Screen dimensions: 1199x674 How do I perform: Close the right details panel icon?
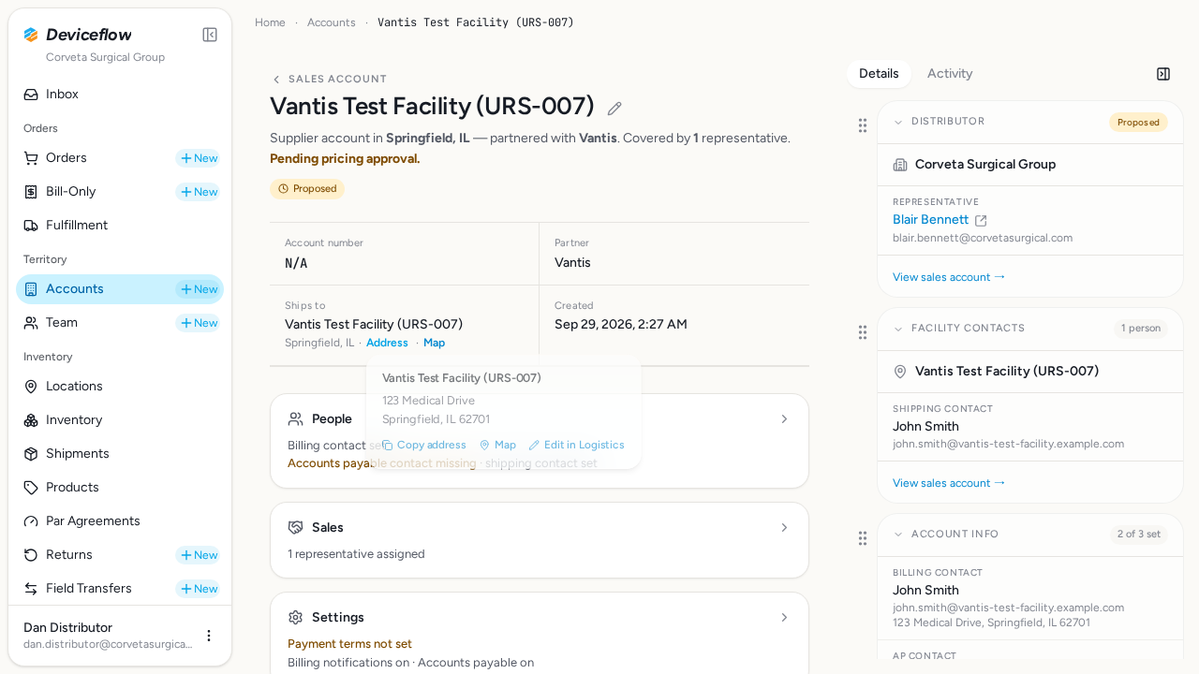[x=1163, y=74]
